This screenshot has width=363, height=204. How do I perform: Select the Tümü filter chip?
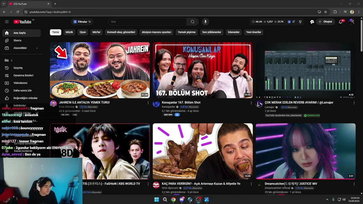(x=56, y=32)
